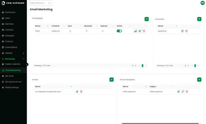Delete the weekend schedule

click(x=186, y=31)
